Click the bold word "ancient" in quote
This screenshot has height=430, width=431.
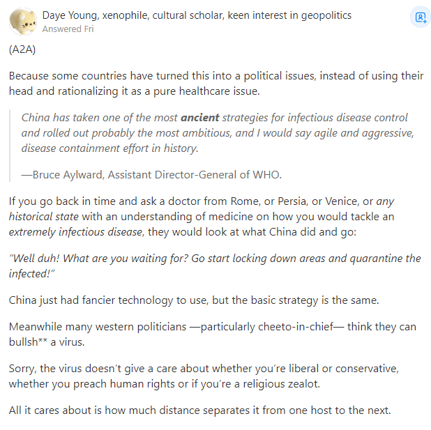pyautogui.click(x=200, y=117)
